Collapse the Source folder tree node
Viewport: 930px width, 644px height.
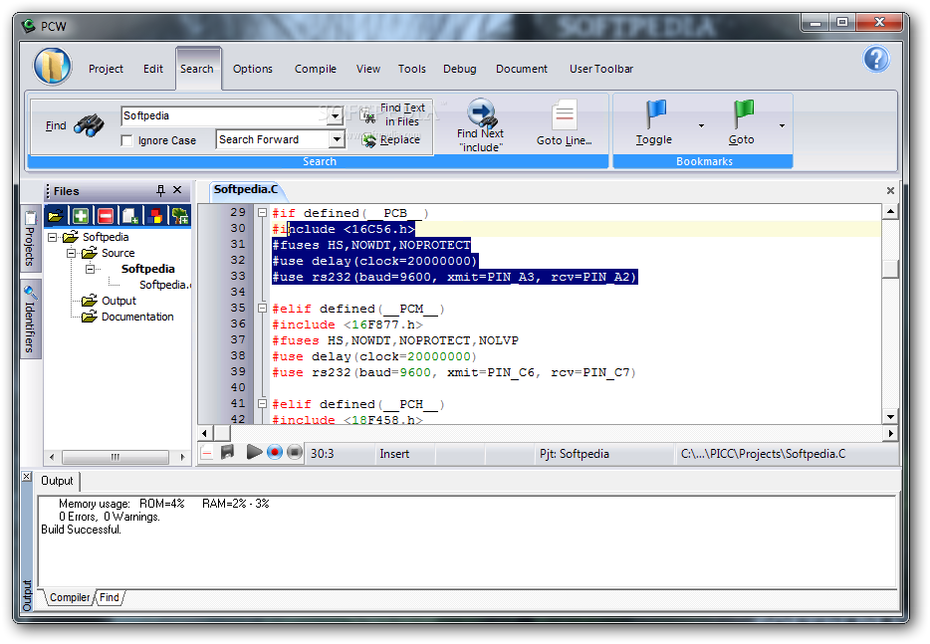click(x=73, y=253)
